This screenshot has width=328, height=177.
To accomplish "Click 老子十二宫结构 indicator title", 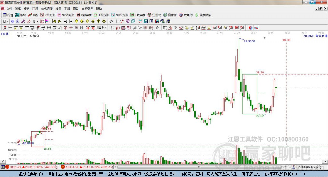I will [x=28, y=36].
